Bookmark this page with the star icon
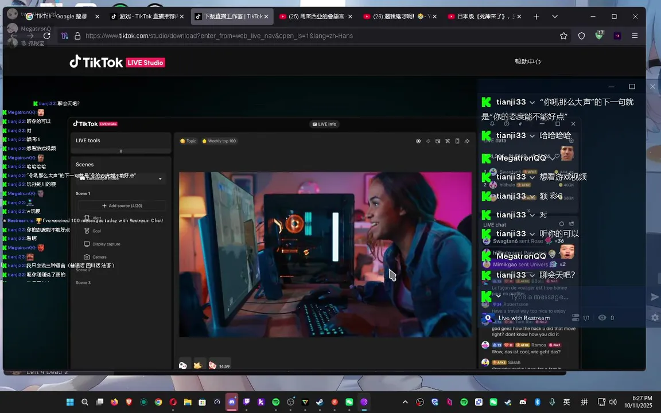The height and width of the screenshot is (413, 661). pyautogui.click(x=563, y=36)
